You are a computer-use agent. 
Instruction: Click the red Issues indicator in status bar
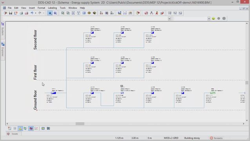tap(212, 138)
